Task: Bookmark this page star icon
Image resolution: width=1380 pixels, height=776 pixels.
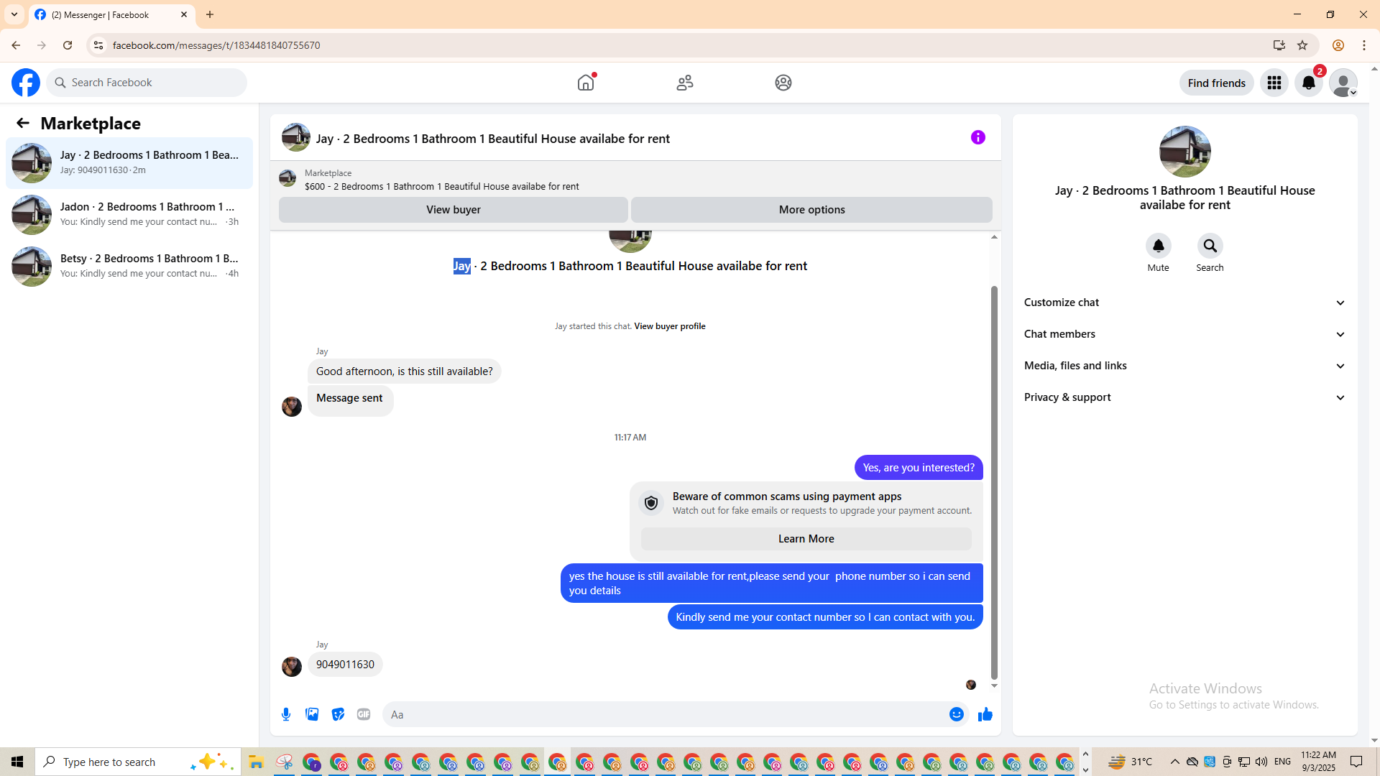Action: coord(1302,45)
